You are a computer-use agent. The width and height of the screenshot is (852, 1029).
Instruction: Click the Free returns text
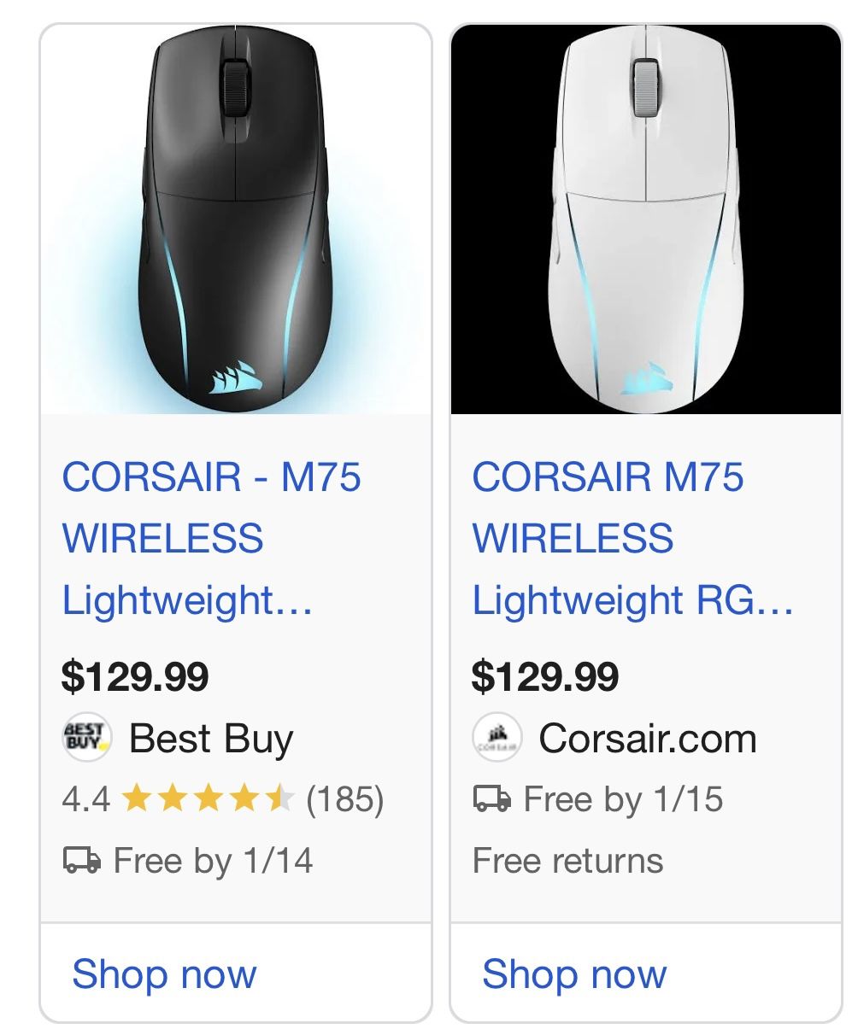pos(567,860)
